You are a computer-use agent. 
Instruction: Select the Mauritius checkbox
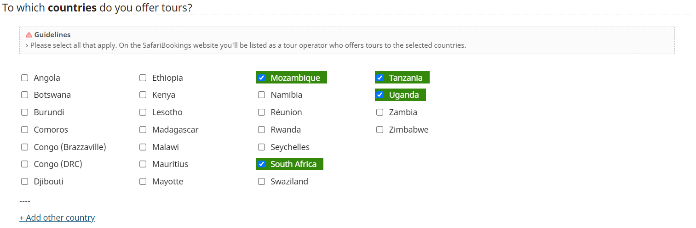click(x=143, y=164)
